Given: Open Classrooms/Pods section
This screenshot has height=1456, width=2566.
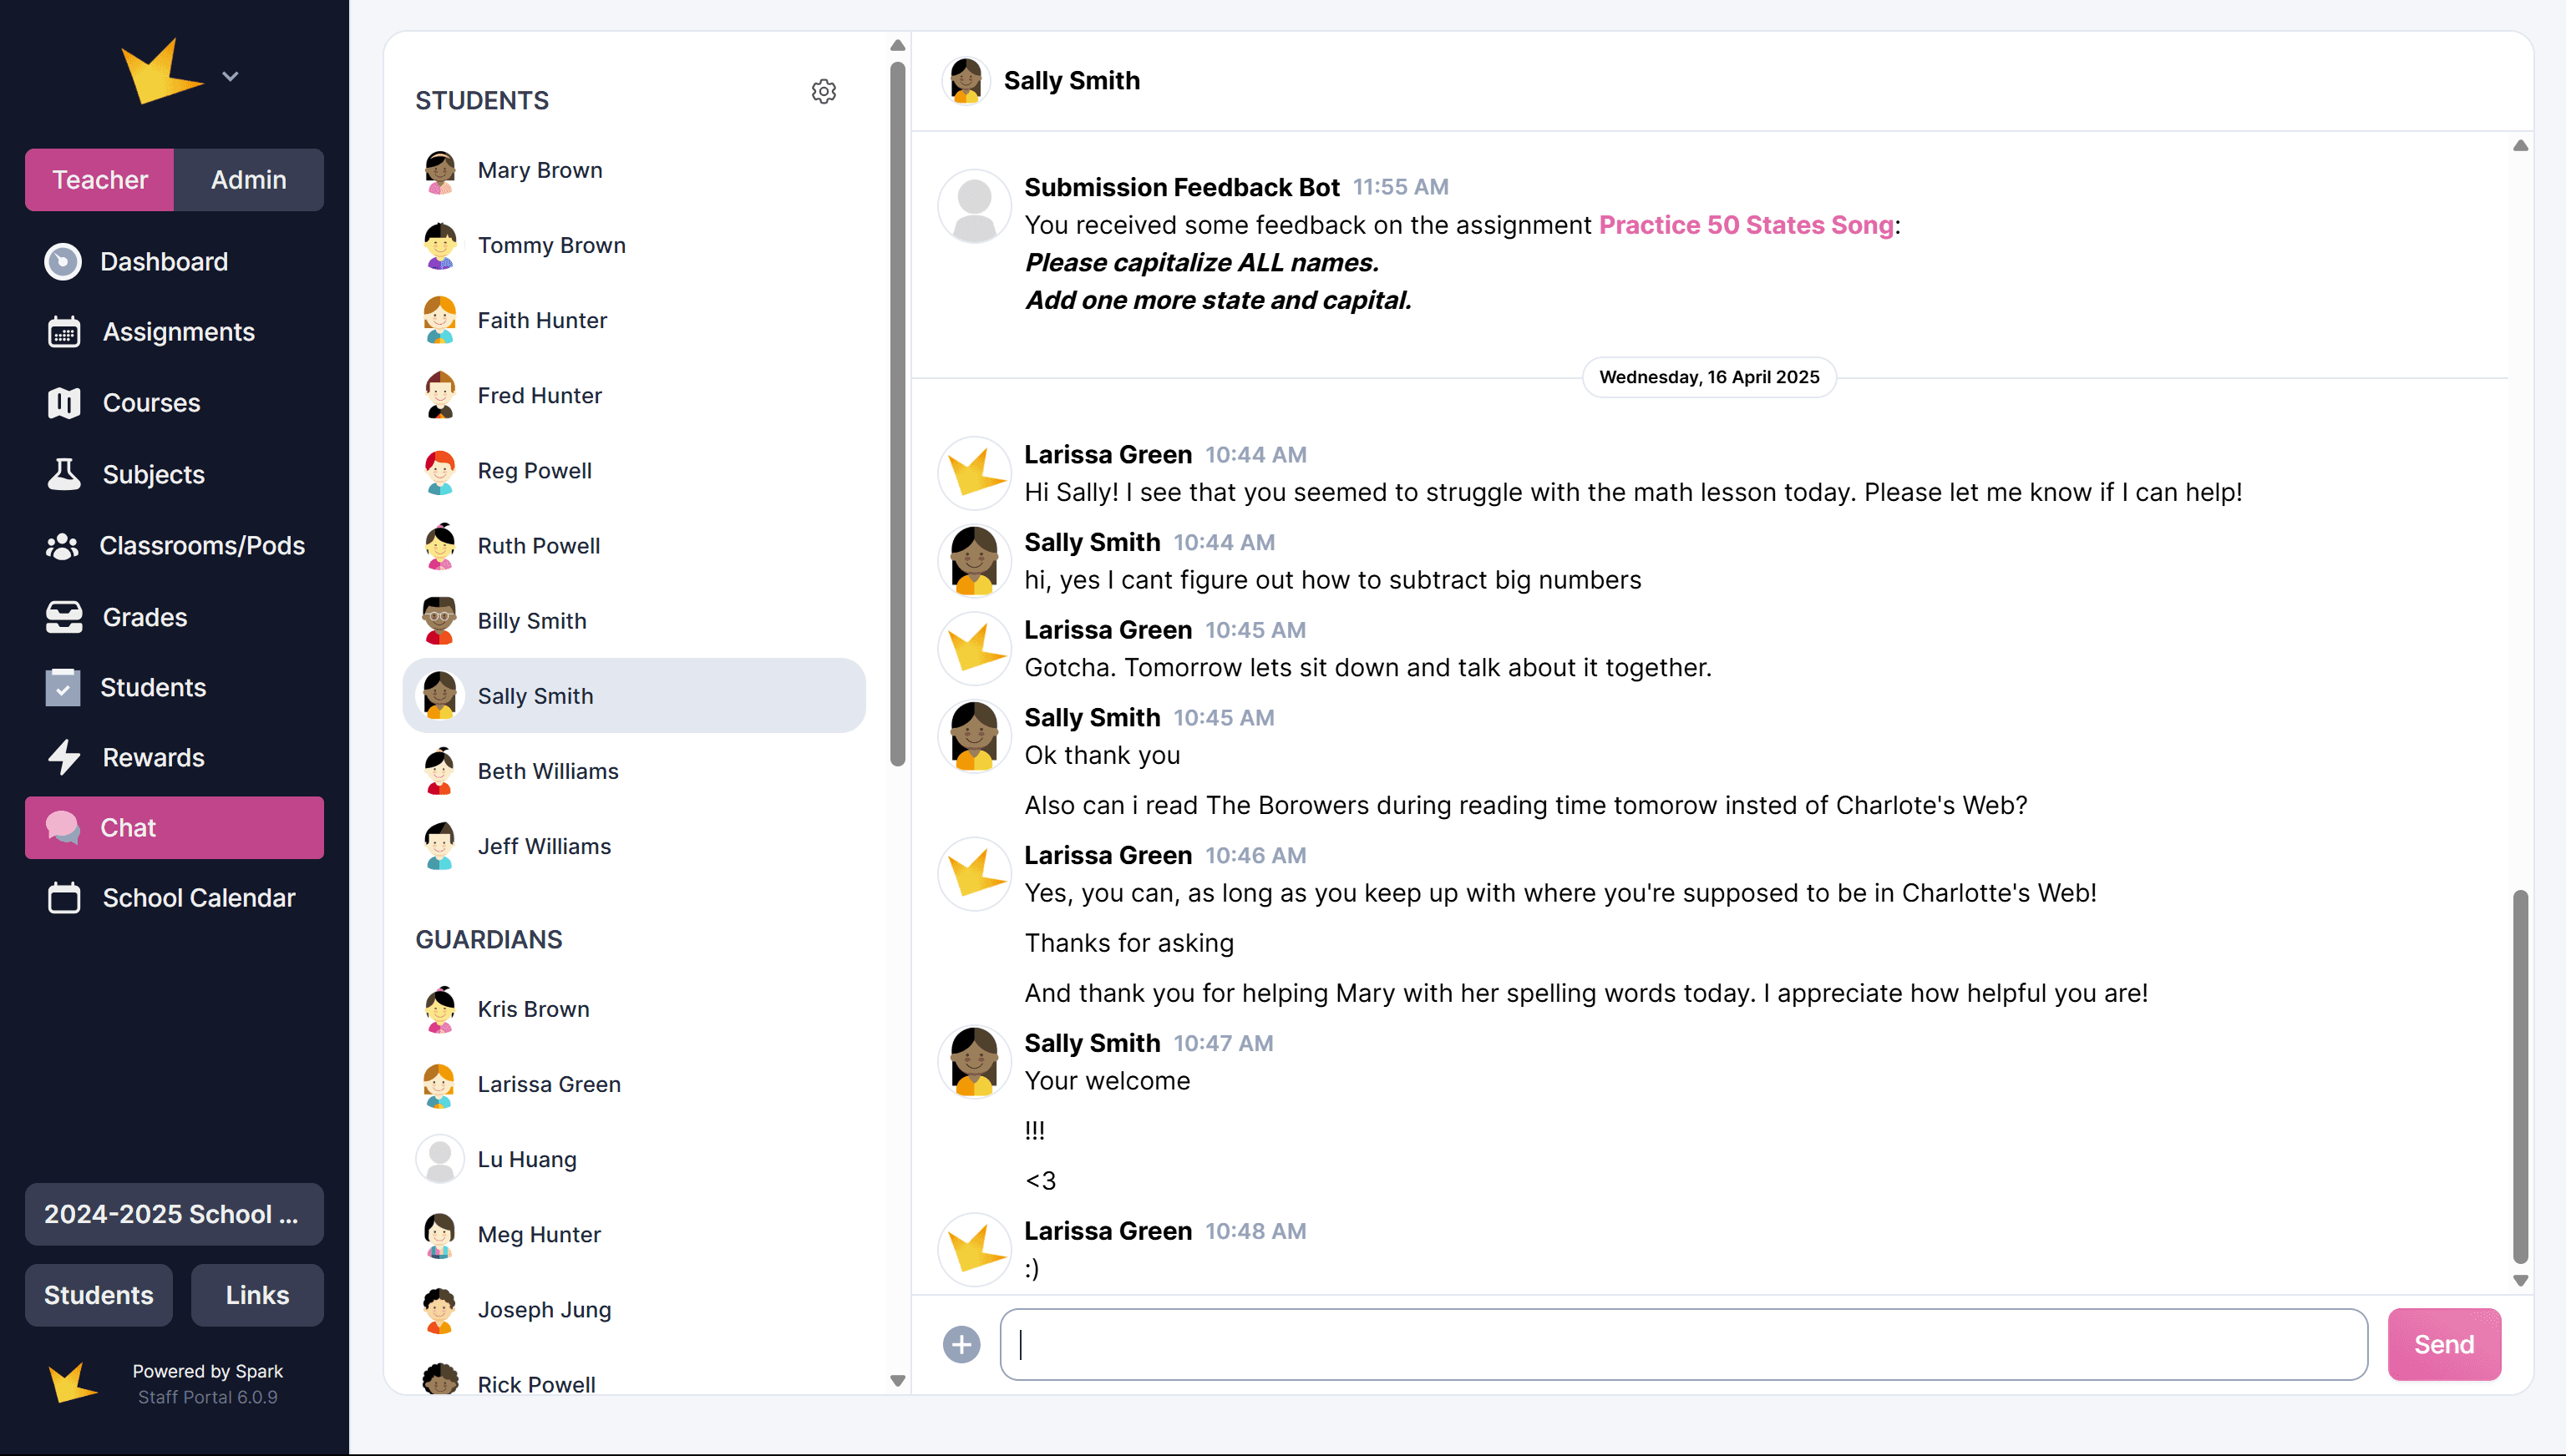Looking at the screenshot, I should pyautogui.click(x=201, y=545).
